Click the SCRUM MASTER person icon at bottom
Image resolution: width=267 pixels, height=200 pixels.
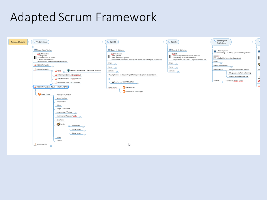point(35,144)
